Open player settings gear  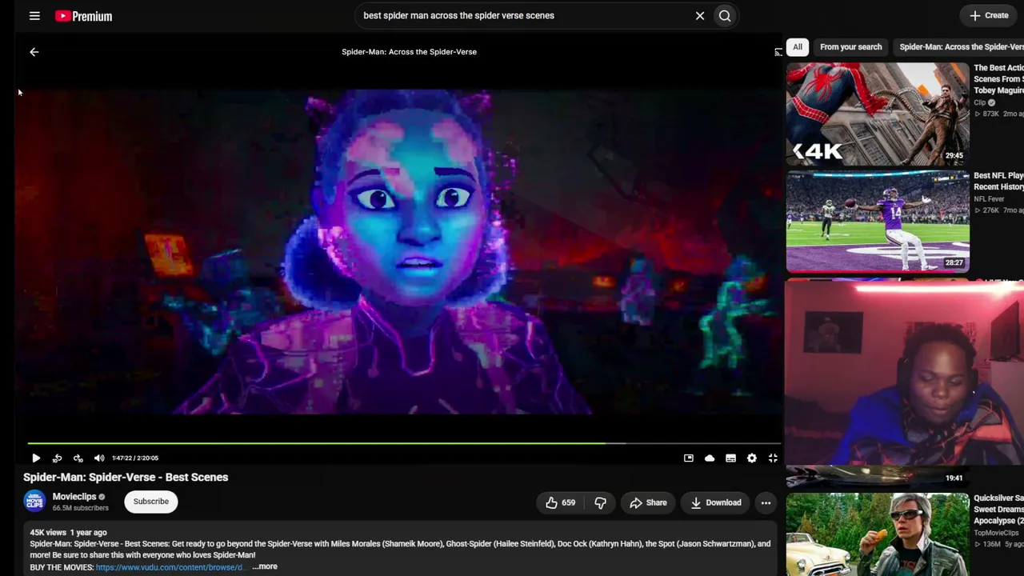[752, 458]
